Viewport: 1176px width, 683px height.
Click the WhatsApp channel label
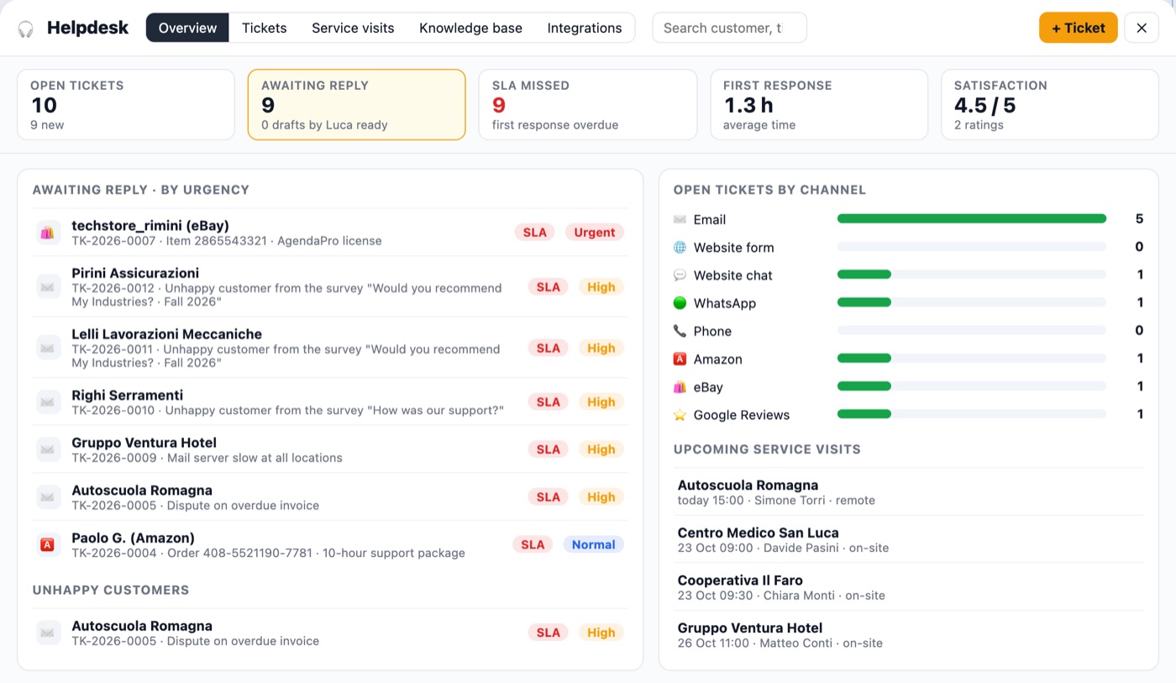(724, 303)
